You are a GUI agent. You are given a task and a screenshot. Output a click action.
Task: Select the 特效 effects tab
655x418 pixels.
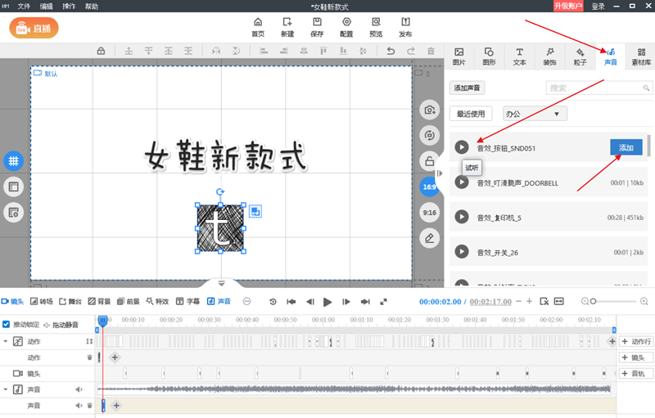[x=157, y=301]
